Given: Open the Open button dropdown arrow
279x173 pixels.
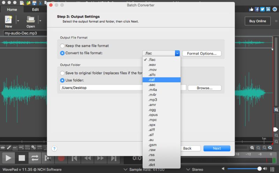Looking at the screenshot, I should click(x=40, y=21).
